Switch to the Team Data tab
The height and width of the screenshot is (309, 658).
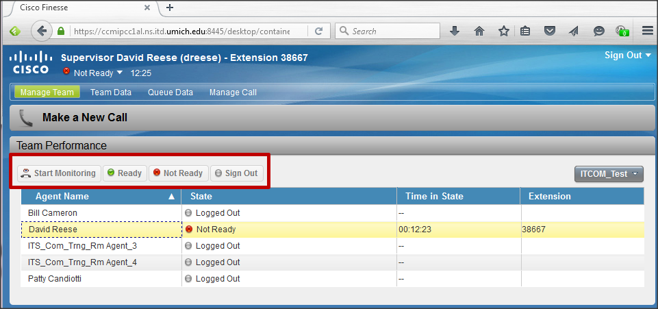(111, 92)
